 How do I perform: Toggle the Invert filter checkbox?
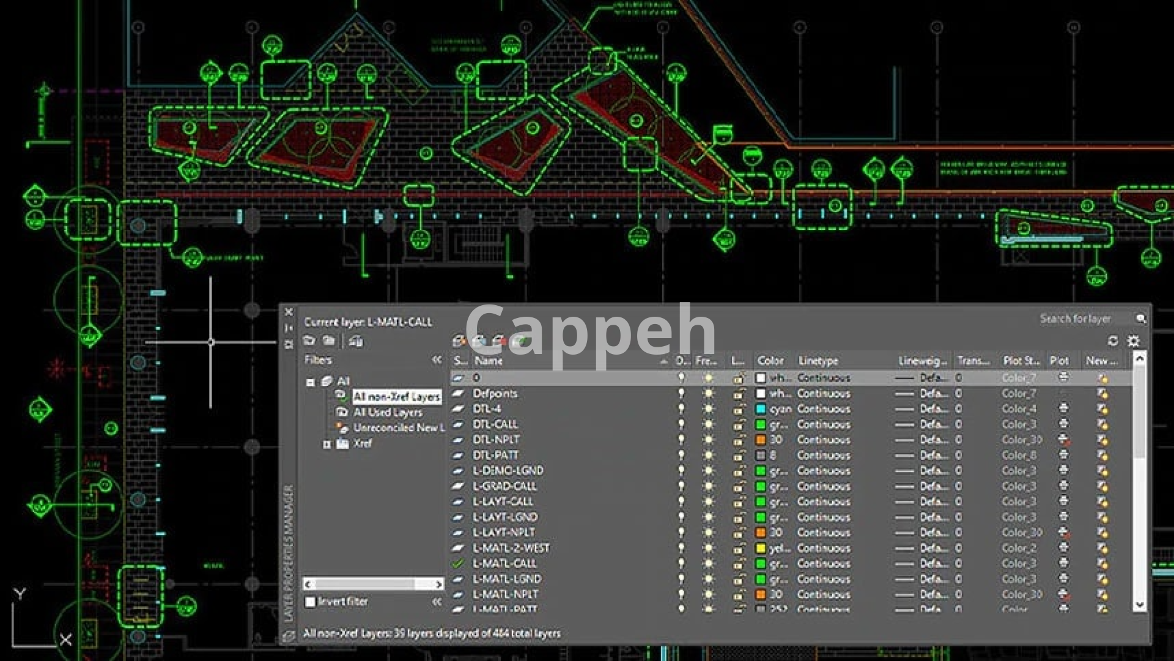pos(311,602)
